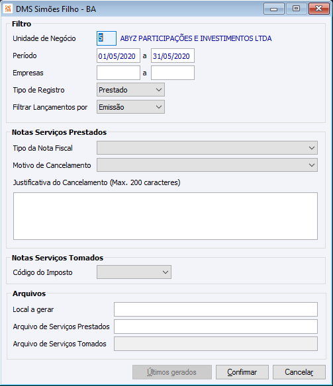Open the Tipo de Registro dropdown
Screen dimensions: 333x386
click(x=130, y=90)
